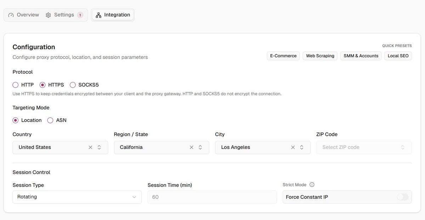Apply the Local SEO preset
Screen dimensions: 425x220
tap(398, 56)
